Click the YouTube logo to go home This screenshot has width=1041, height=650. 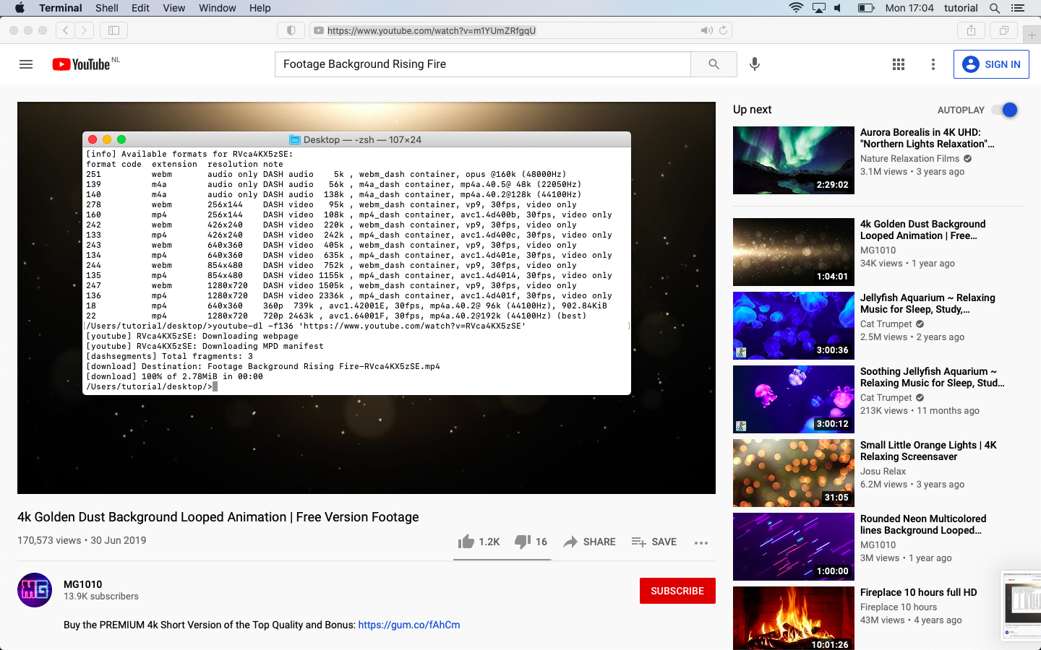(82, 64)
